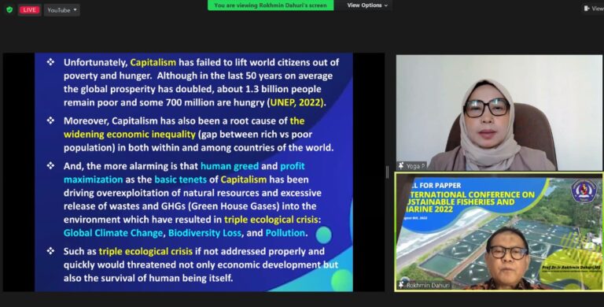Screen dimensions: 604x307
Task: Click the green encryption shield icon
Action: click(9, 10)
